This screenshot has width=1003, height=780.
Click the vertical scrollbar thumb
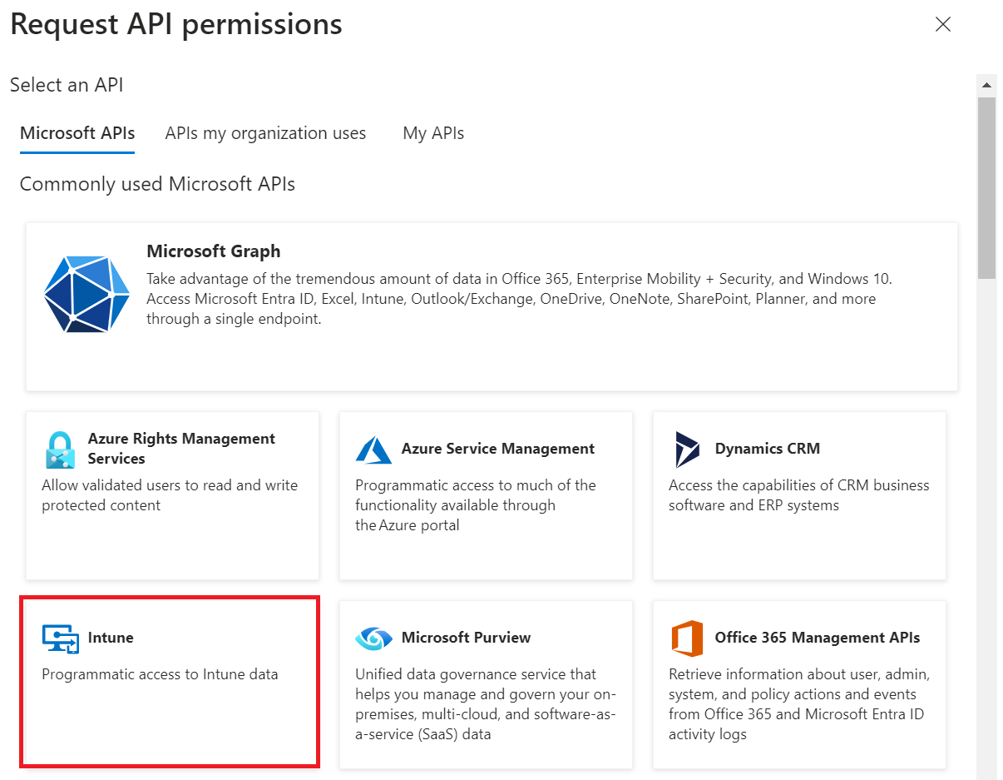pyautogui.click(x=986, y=187)
